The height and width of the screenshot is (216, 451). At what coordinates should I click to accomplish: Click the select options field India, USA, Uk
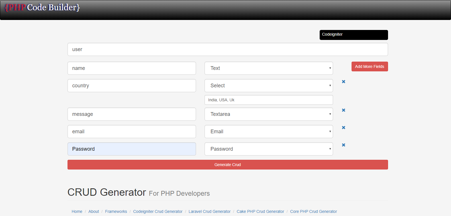pos(269,100)
